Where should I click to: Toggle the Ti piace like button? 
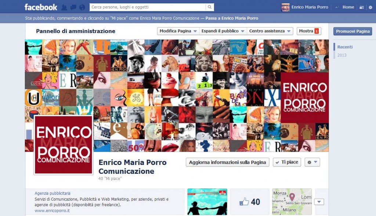[287, 162]
